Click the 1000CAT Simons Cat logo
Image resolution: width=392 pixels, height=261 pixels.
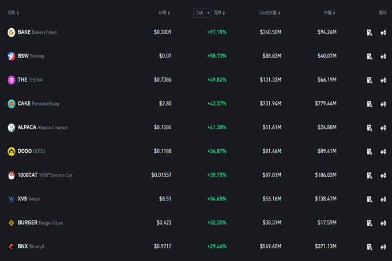(x=11, y=175)
